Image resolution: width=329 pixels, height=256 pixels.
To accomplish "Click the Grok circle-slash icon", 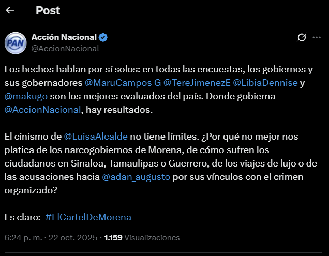I will tap(301, 38).
